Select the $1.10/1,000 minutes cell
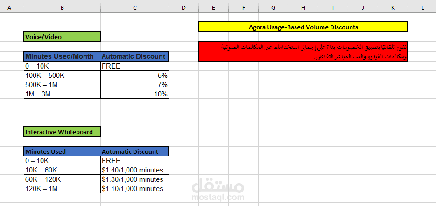Viewport: 436px width, 206px height. pyautogui.click(x=134, y=189)
